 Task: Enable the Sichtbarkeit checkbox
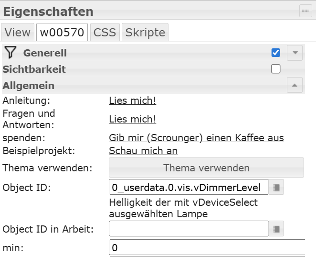coord(275,69)
